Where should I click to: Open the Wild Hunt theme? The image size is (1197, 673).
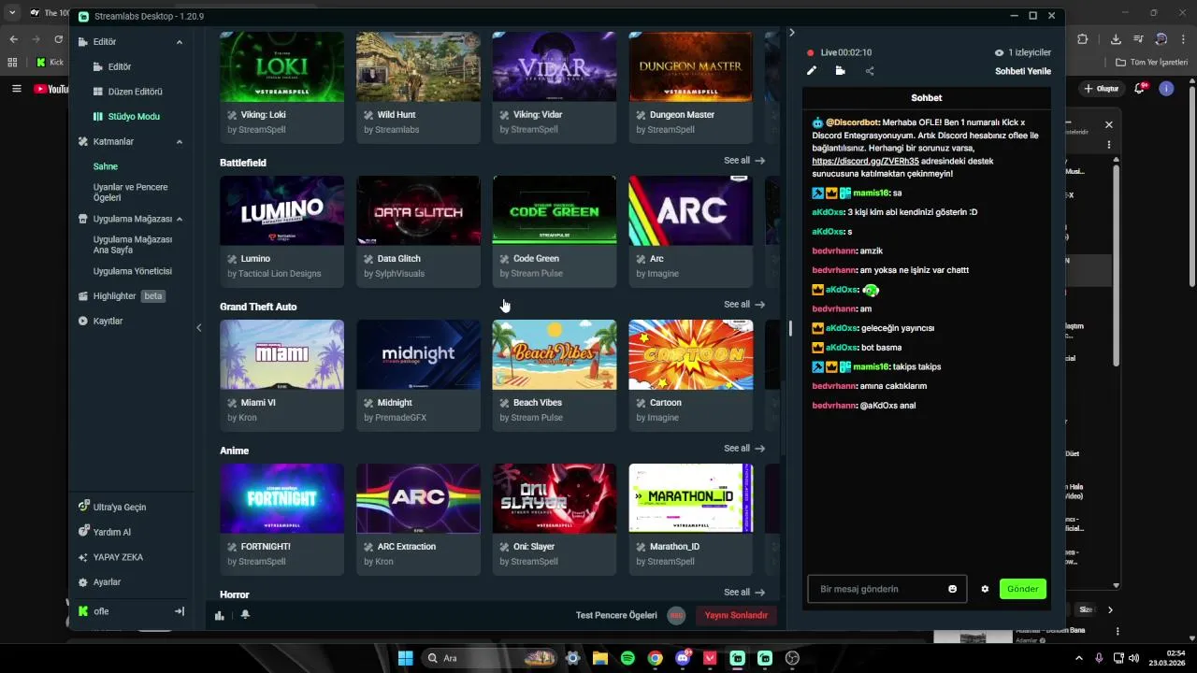[418, 87]
